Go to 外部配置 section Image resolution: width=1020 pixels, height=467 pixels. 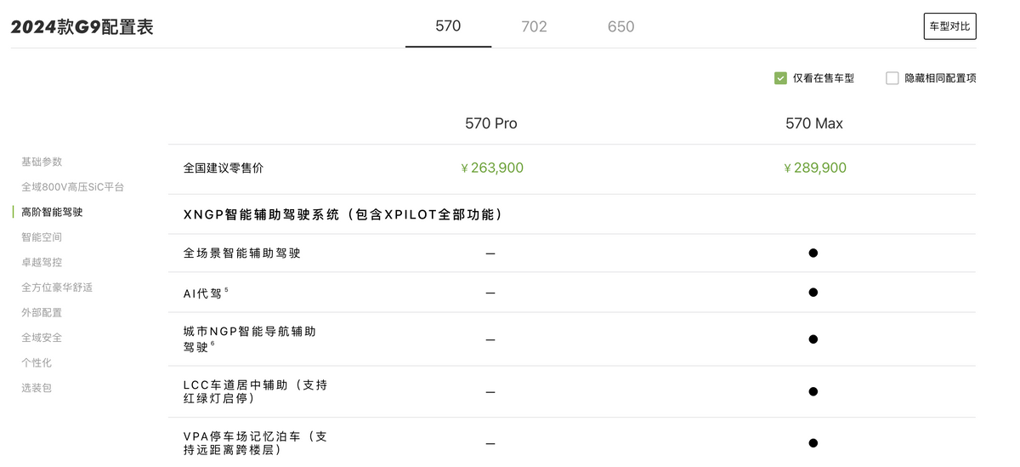[42, 312]
